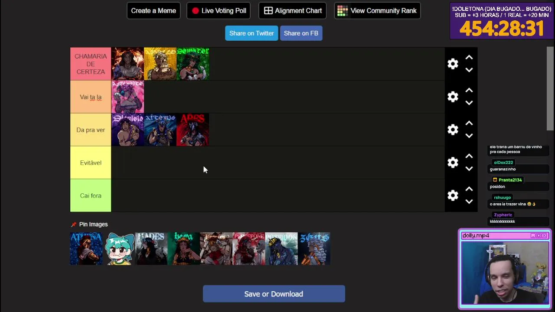
Task: Move CHAMARIA DE CERTEZA row down arrow
Action: (x=469, y=70)
